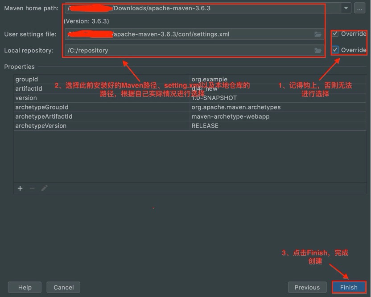
Task: Edit property with the pencil icon
Action: (45, 188)
